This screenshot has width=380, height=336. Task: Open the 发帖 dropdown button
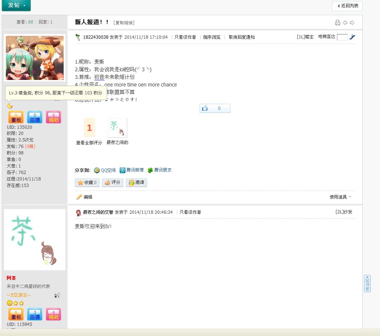click(x=16, y=5)
